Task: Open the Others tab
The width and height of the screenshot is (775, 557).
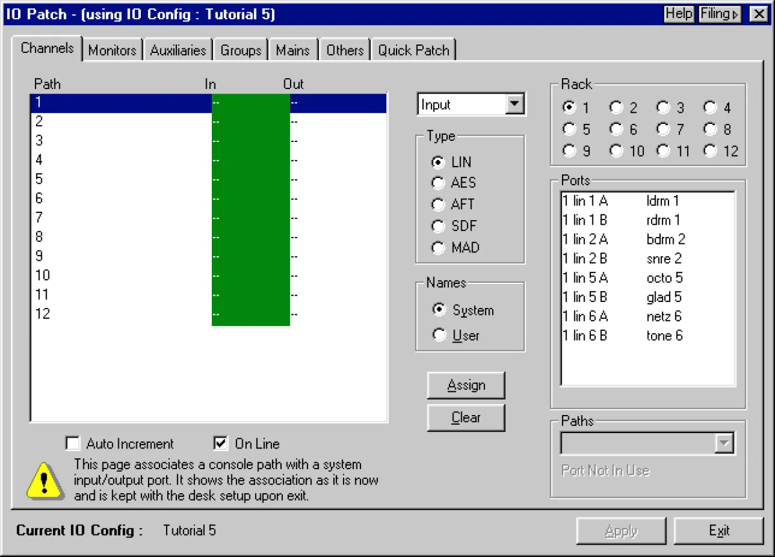Action: pos(345,50)
